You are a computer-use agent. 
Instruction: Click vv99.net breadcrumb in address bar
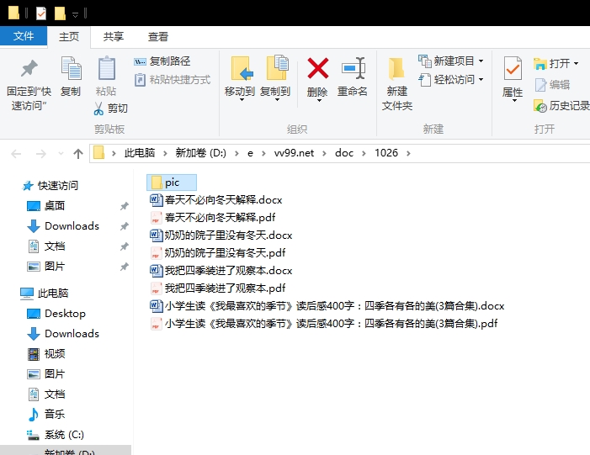coord(294,153)
